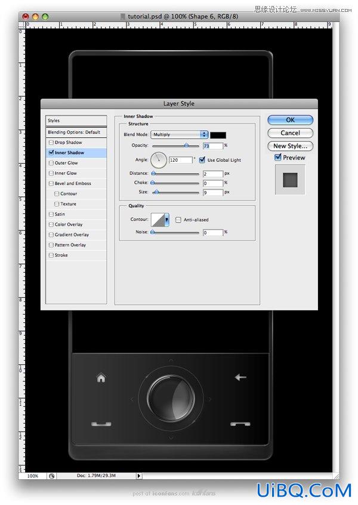Enable the Pattern Overlay checkbox
The image size is (358, 505).
pos(51,245)
